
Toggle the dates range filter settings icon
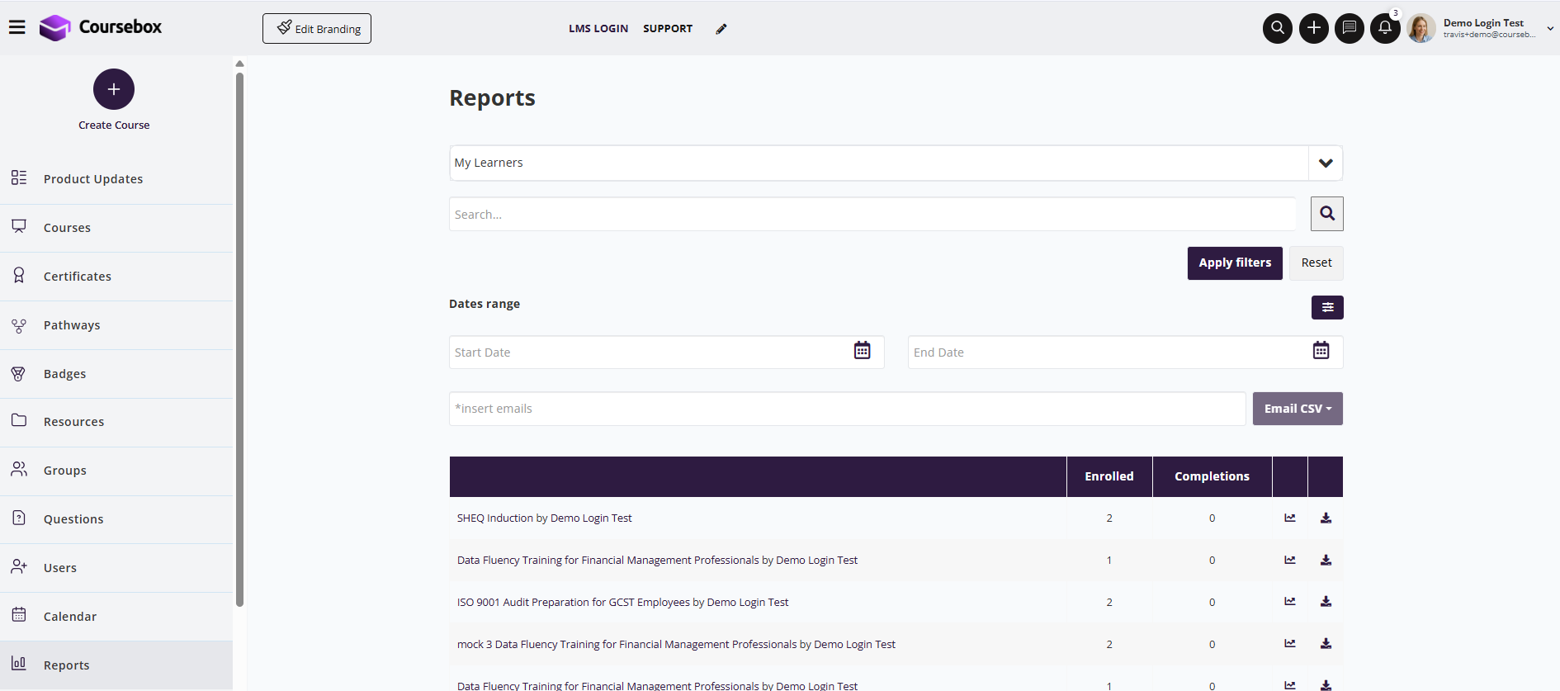pos(1327,307)
